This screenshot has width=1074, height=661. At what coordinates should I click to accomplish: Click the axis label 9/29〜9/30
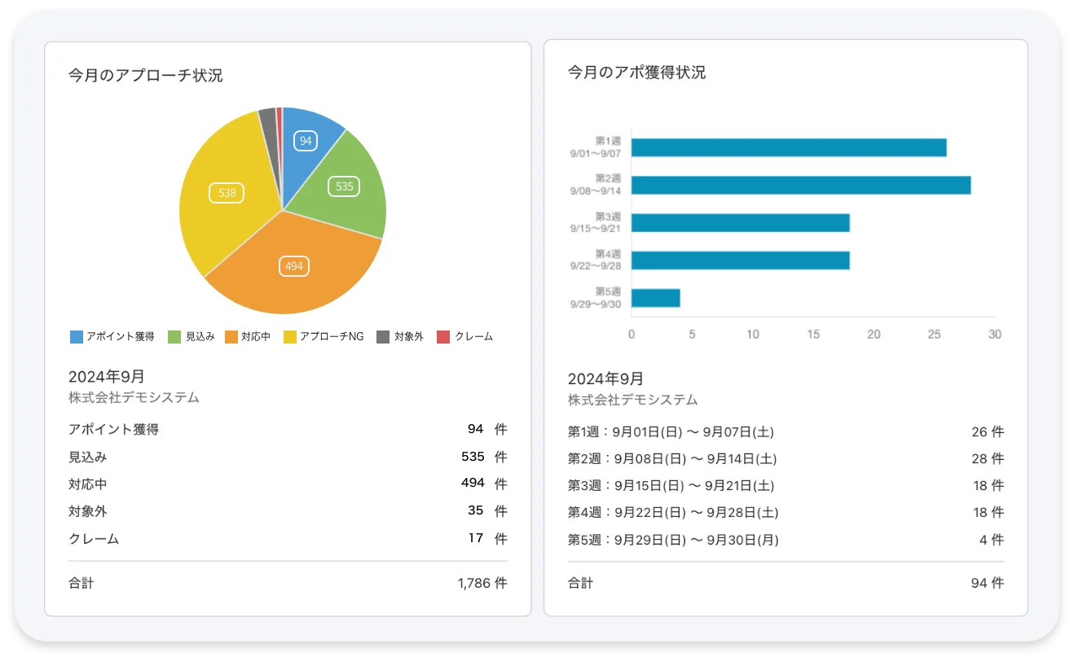596,304
